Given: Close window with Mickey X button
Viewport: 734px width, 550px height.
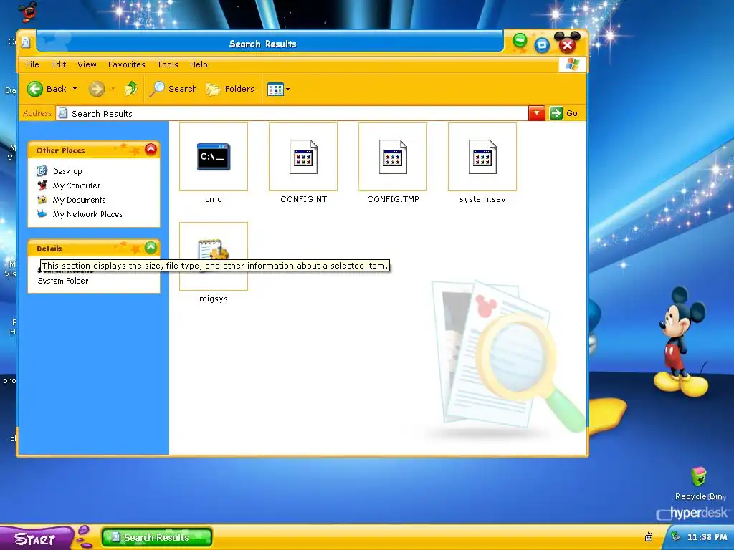Looking at the screenshot, I should coord(568,45).
